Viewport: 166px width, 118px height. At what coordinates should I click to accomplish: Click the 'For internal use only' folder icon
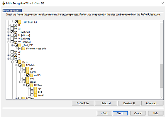pyautogui.click(x=23, y=48)
